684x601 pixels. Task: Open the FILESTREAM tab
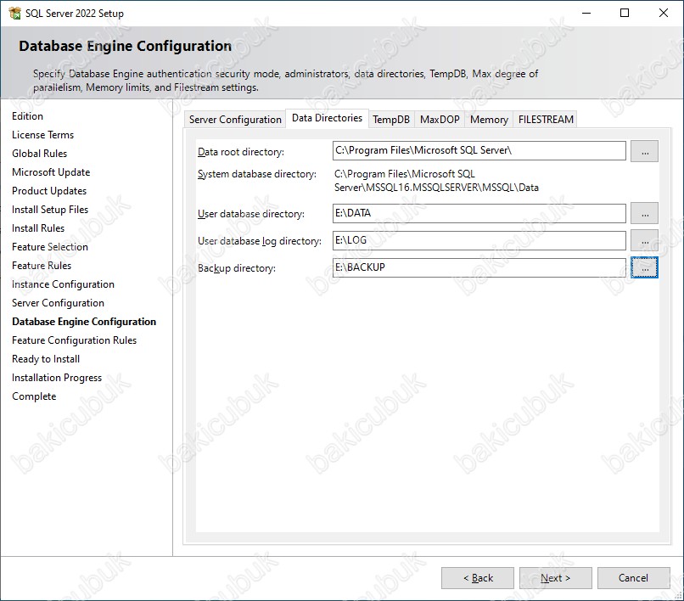546,120
